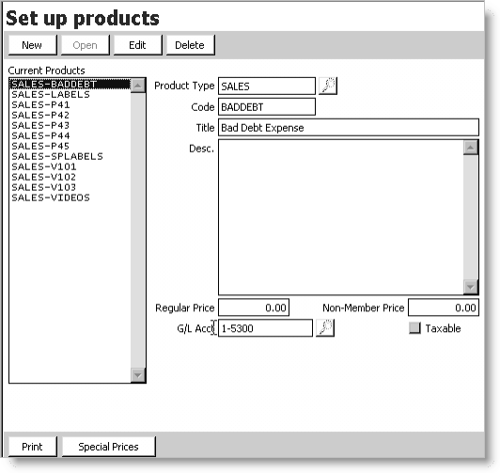The width and height of the screenshot is (500, 473).
Task: Select SALES-P44 product
Action: coord(70,135)
